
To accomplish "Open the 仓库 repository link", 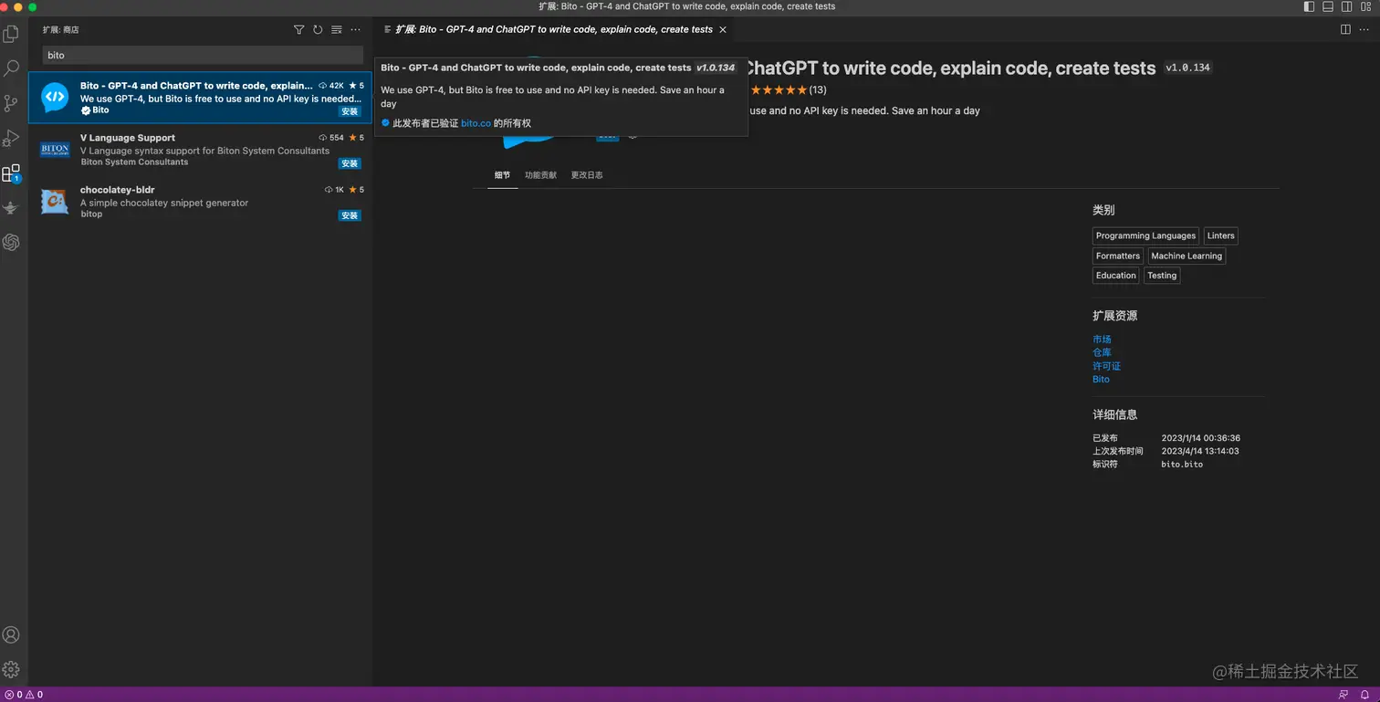I will pyautogui.click(x=1102, y=352).
